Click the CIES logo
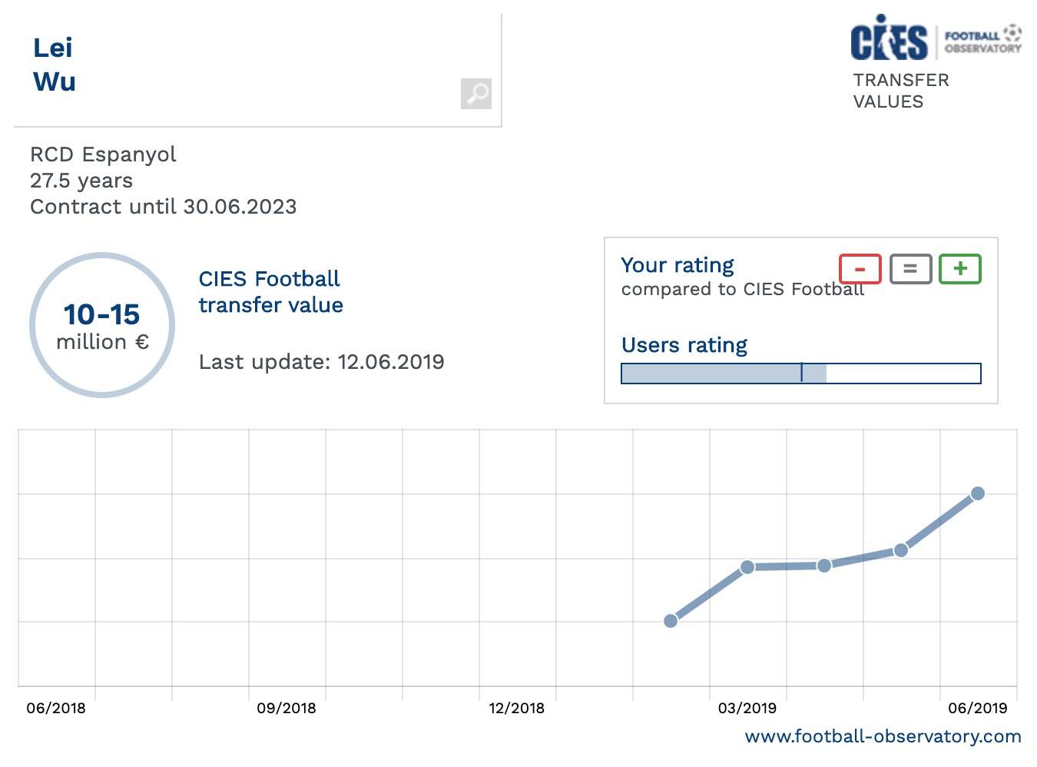Image resolution: width=1037 pixels, height=767 pixels. (889, 38)
